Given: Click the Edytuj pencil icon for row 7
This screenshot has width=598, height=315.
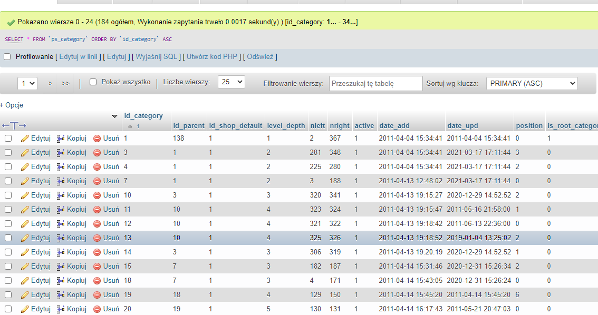Looking at the screenshot, I should point(25,181).
